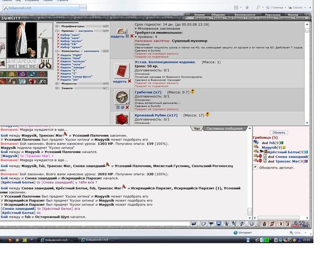Viewport: 328px width, 262px height.
Task: Click the настроить link next to Приемы
Action: (x=86, y=31)
